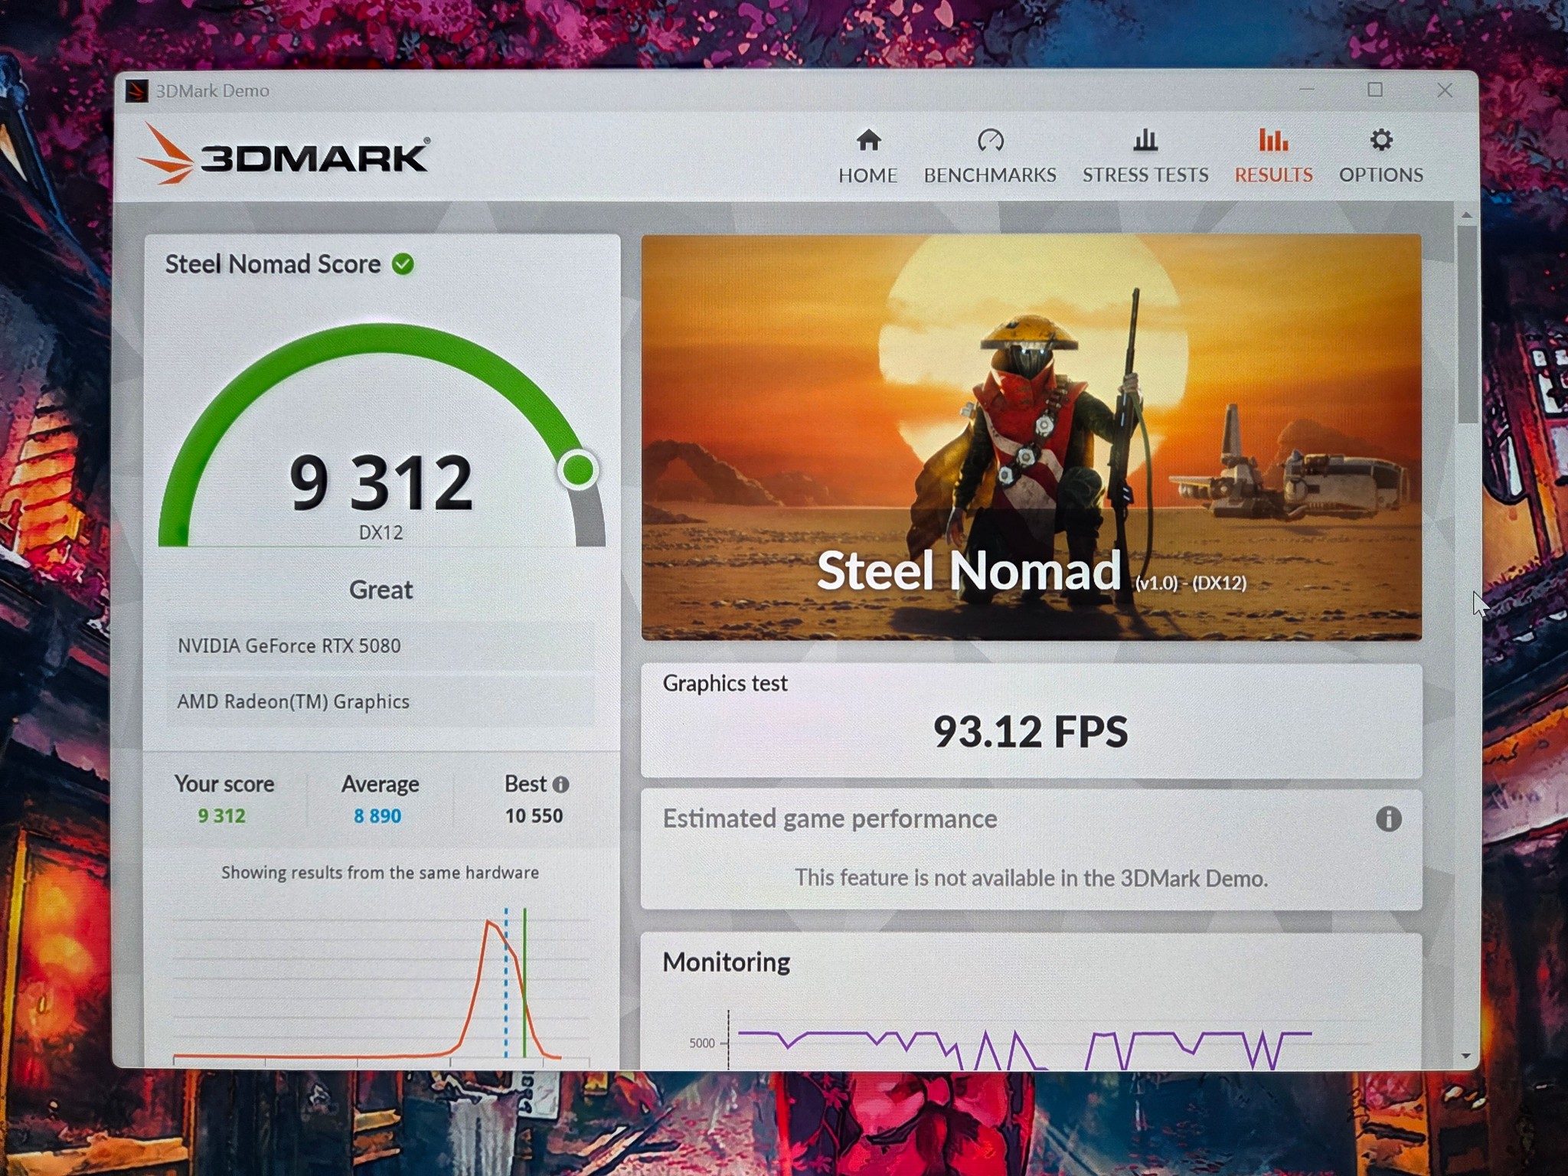The height and width of the screenshot is (1176, 1568).
Task: Maximize the 3DMark Demo window
Action: (1375, 90)
